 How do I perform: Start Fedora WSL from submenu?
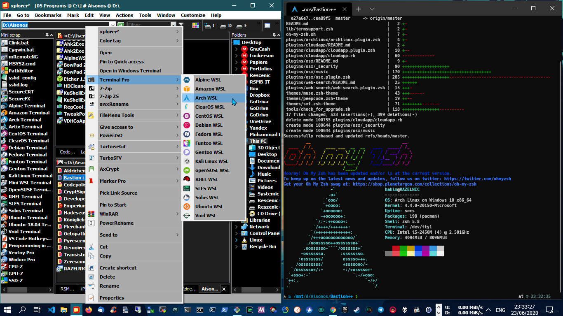point(213,134)
